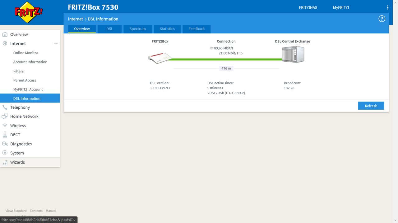The image size is (398, 223).
Task: Click the Wizards icon
Action: pos(5,162)
